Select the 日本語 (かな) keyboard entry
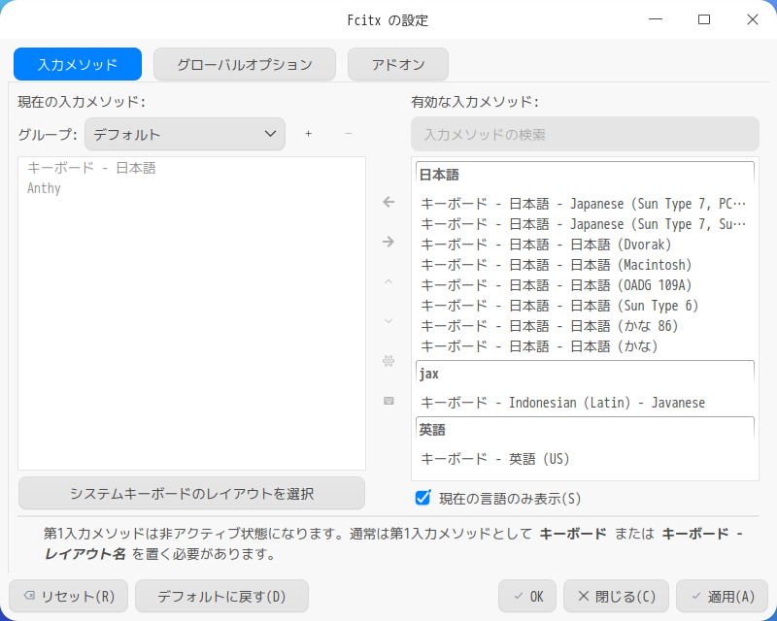 click(x=585, y=346)
